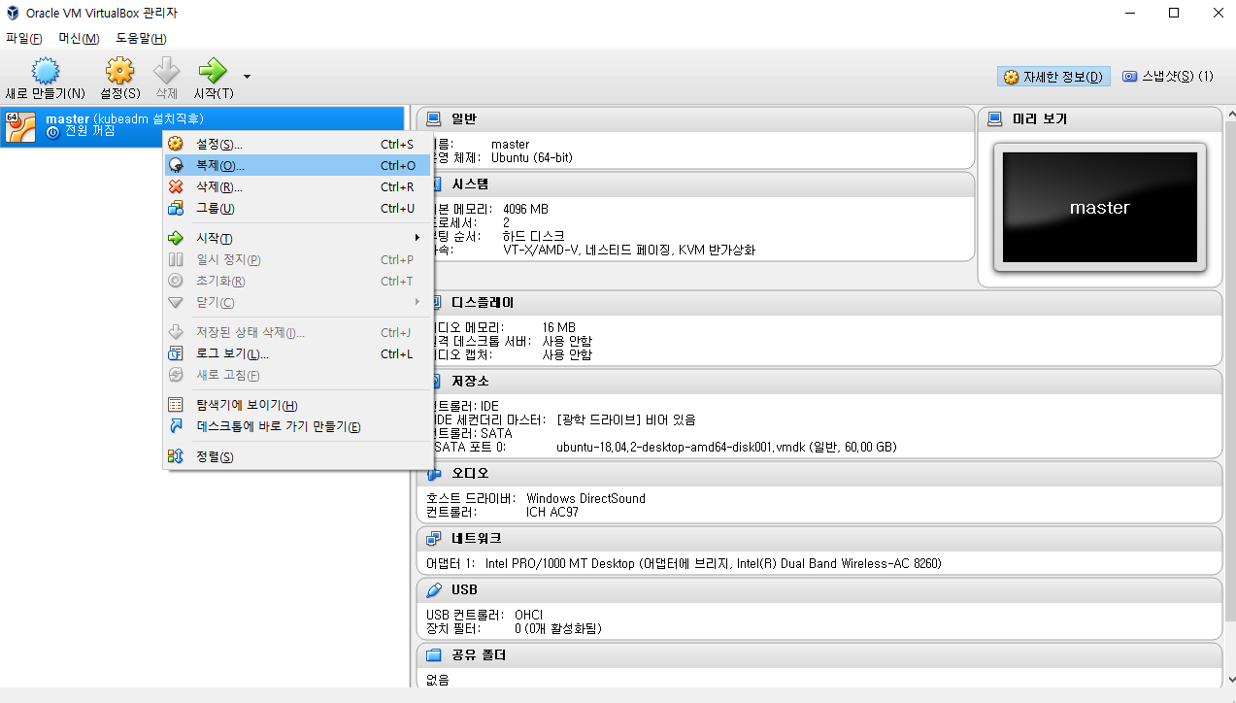Viewport: 1236px width, 703px height.
Task: Click the 자세한 정보(D) button
Action: [x=1053, y=77]
